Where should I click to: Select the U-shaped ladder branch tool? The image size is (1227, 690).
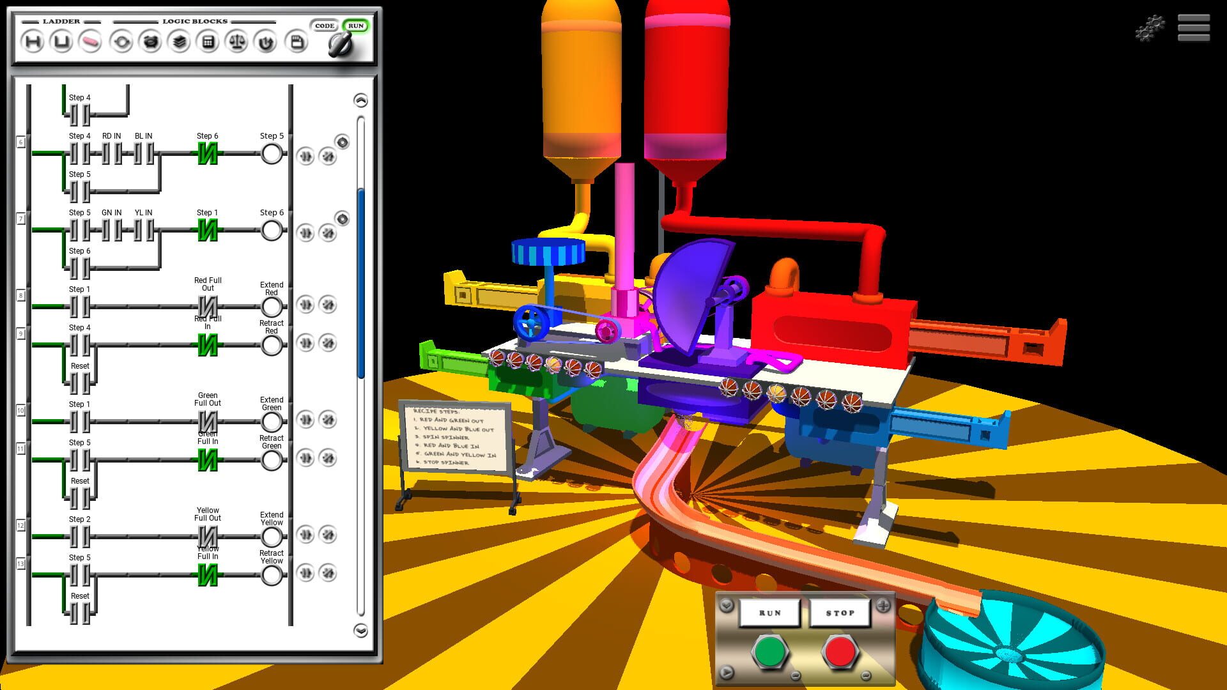pyautogui.click(x=61, y=42)
